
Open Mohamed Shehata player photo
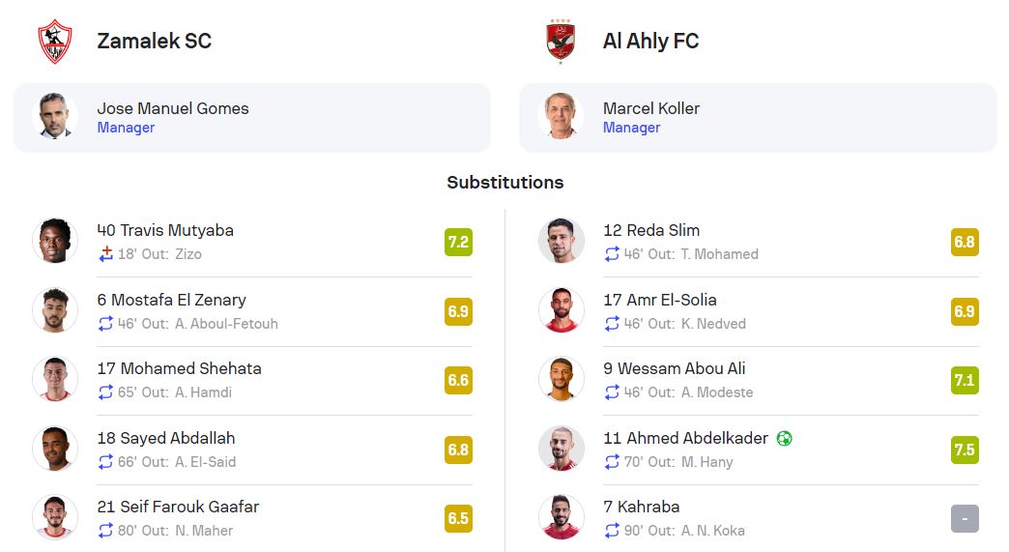55,380
